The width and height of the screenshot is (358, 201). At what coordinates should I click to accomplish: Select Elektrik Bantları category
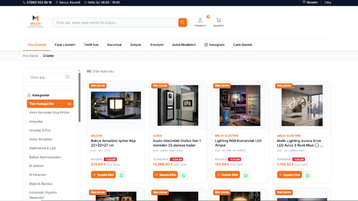point(41,184)
